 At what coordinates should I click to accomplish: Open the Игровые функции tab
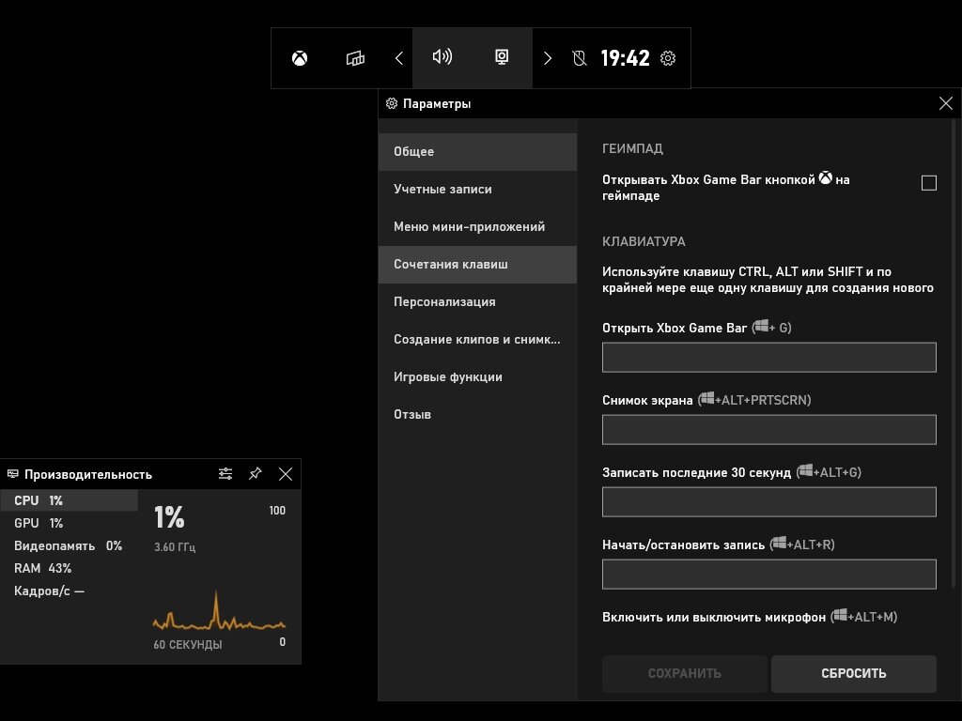(x=477, y=377)
